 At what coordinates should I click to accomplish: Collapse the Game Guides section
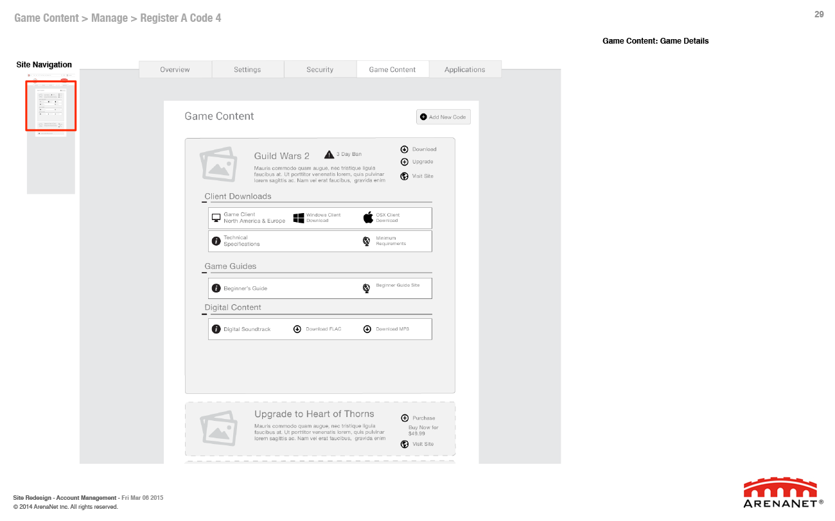204,273
